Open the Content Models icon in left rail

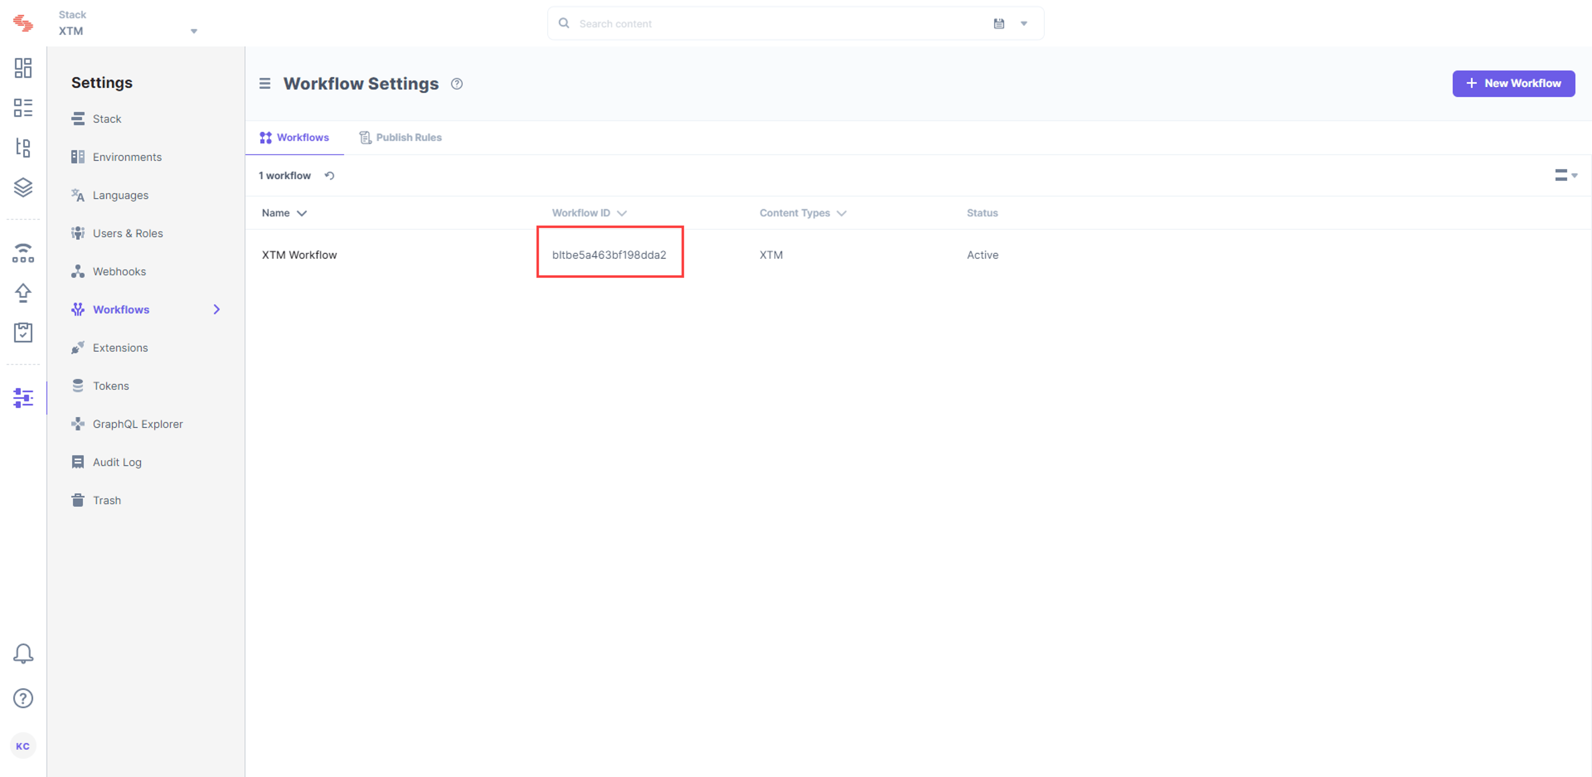[23, 147]
